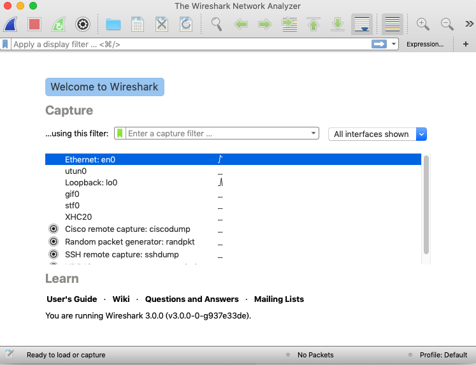
Task: Add a display filter button plus
Action: tap(466, 45)
